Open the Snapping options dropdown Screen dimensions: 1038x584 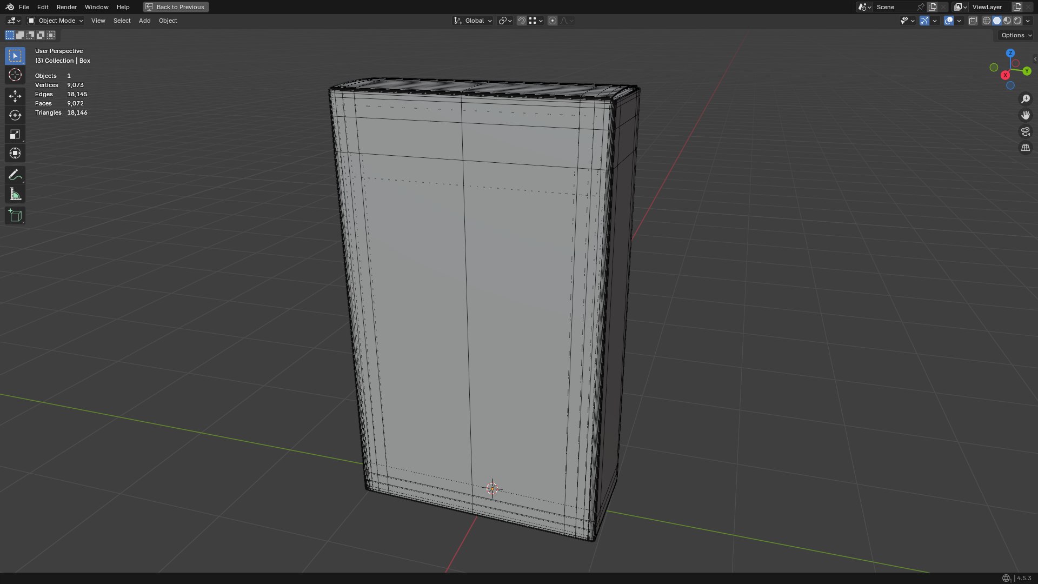coord(536,21)
